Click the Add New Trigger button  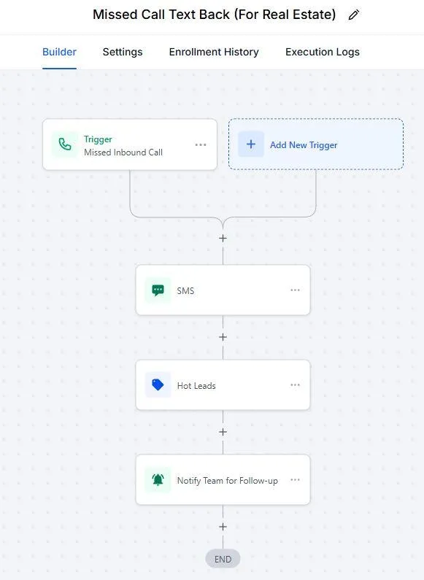click(x=316, y=144)
